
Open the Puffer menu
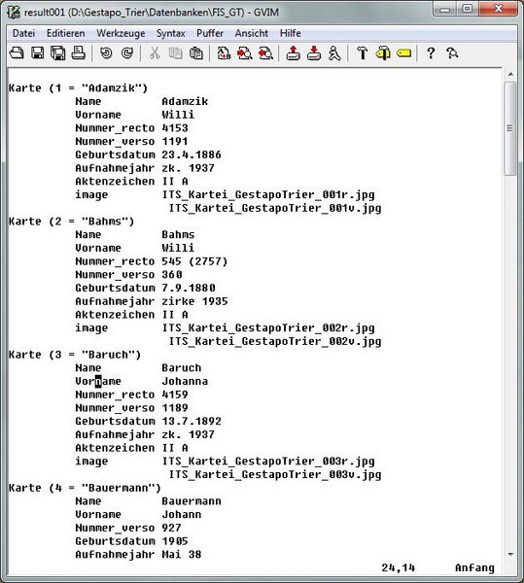click(x=210, y=33)
